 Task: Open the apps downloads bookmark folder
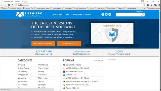[79, 8]
